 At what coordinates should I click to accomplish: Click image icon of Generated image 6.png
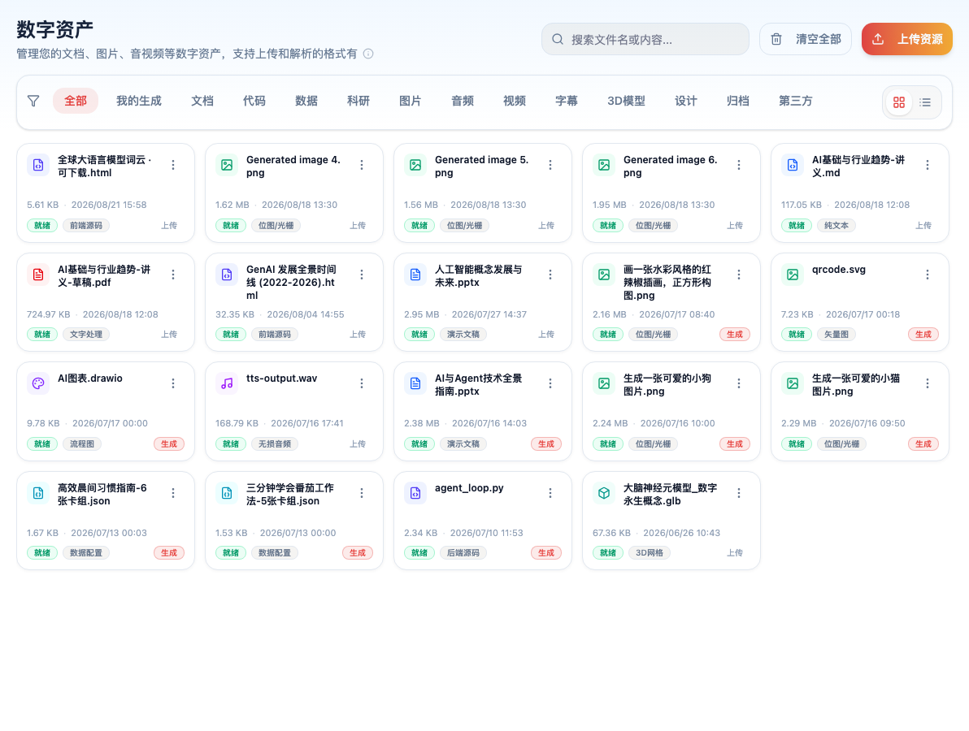click(x=604, y=165)
